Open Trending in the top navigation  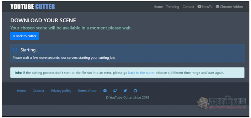point(173,7)
